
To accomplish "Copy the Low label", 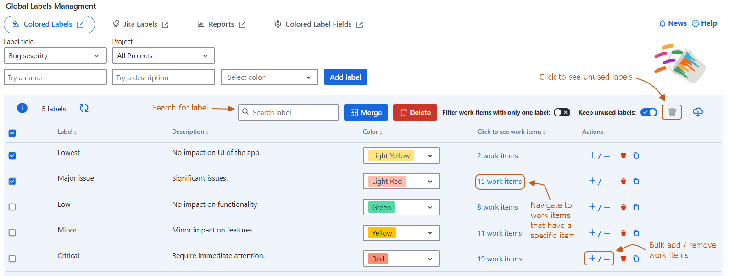I will coord(636,207).
